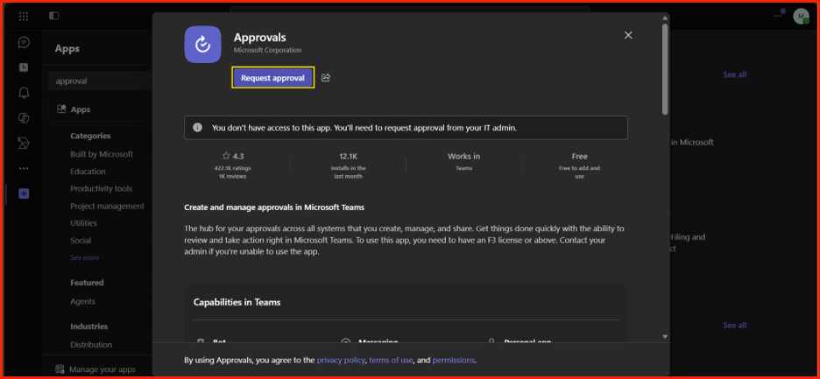The height and width of the screenshot is (379, 820).
Task: Click the Create and manage approvals heading
Action: (x=274, y=207)
